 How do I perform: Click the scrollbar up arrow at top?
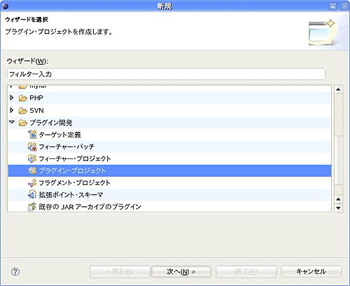[x=338, y=89]
